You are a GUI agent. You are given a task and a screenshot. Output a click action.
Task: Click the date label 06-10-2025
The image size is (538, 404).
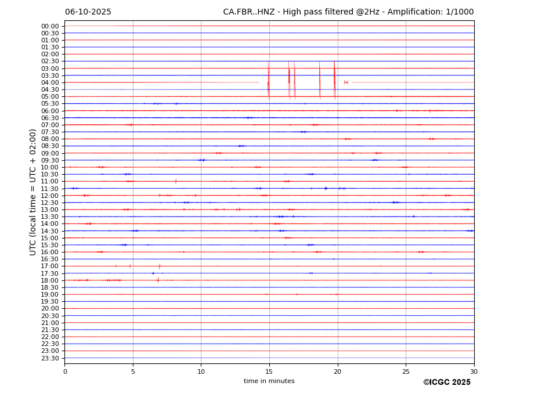88,12
